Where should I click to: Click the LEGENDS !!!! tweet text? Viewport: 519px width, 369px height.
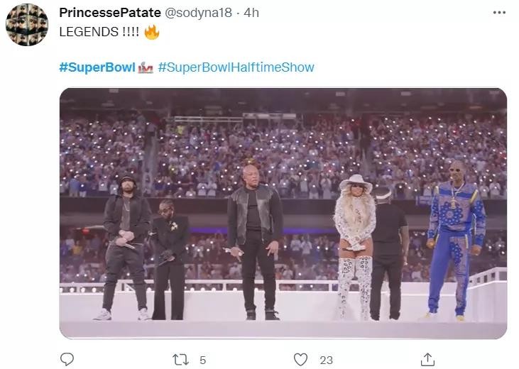pos(99,32)
